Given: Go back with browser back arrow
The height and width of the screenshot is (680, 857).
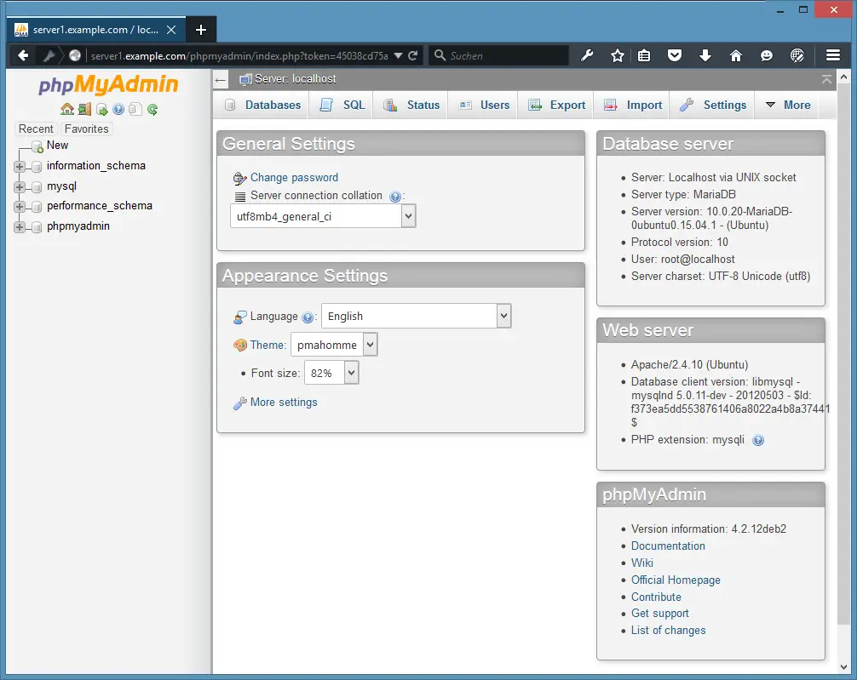Looking at the screenshot, I should tap(23, 55).
